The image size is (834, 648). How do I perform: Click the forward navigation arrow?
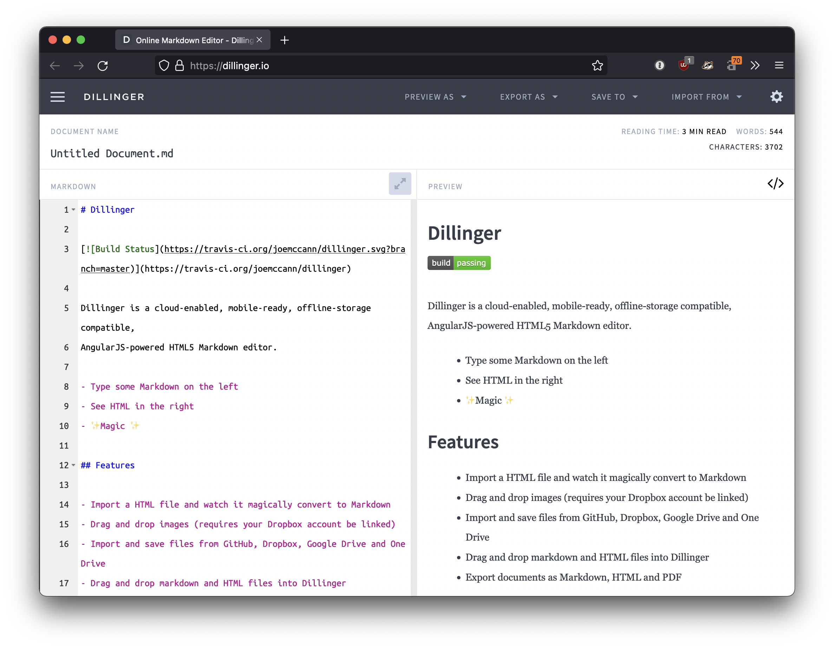click(x=78, y=66)
